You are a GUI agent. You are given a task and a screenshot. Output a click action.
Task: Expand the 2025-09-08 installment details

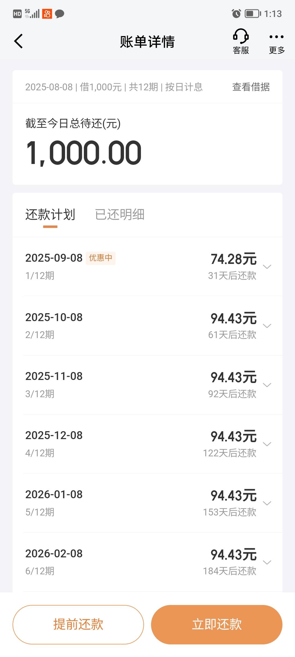[x=267, y=267]
